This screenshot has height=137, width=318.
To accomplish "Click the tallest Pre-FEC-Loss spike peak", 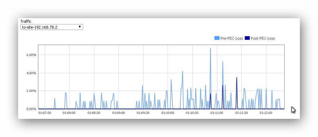I will click(x=210, y=48).
